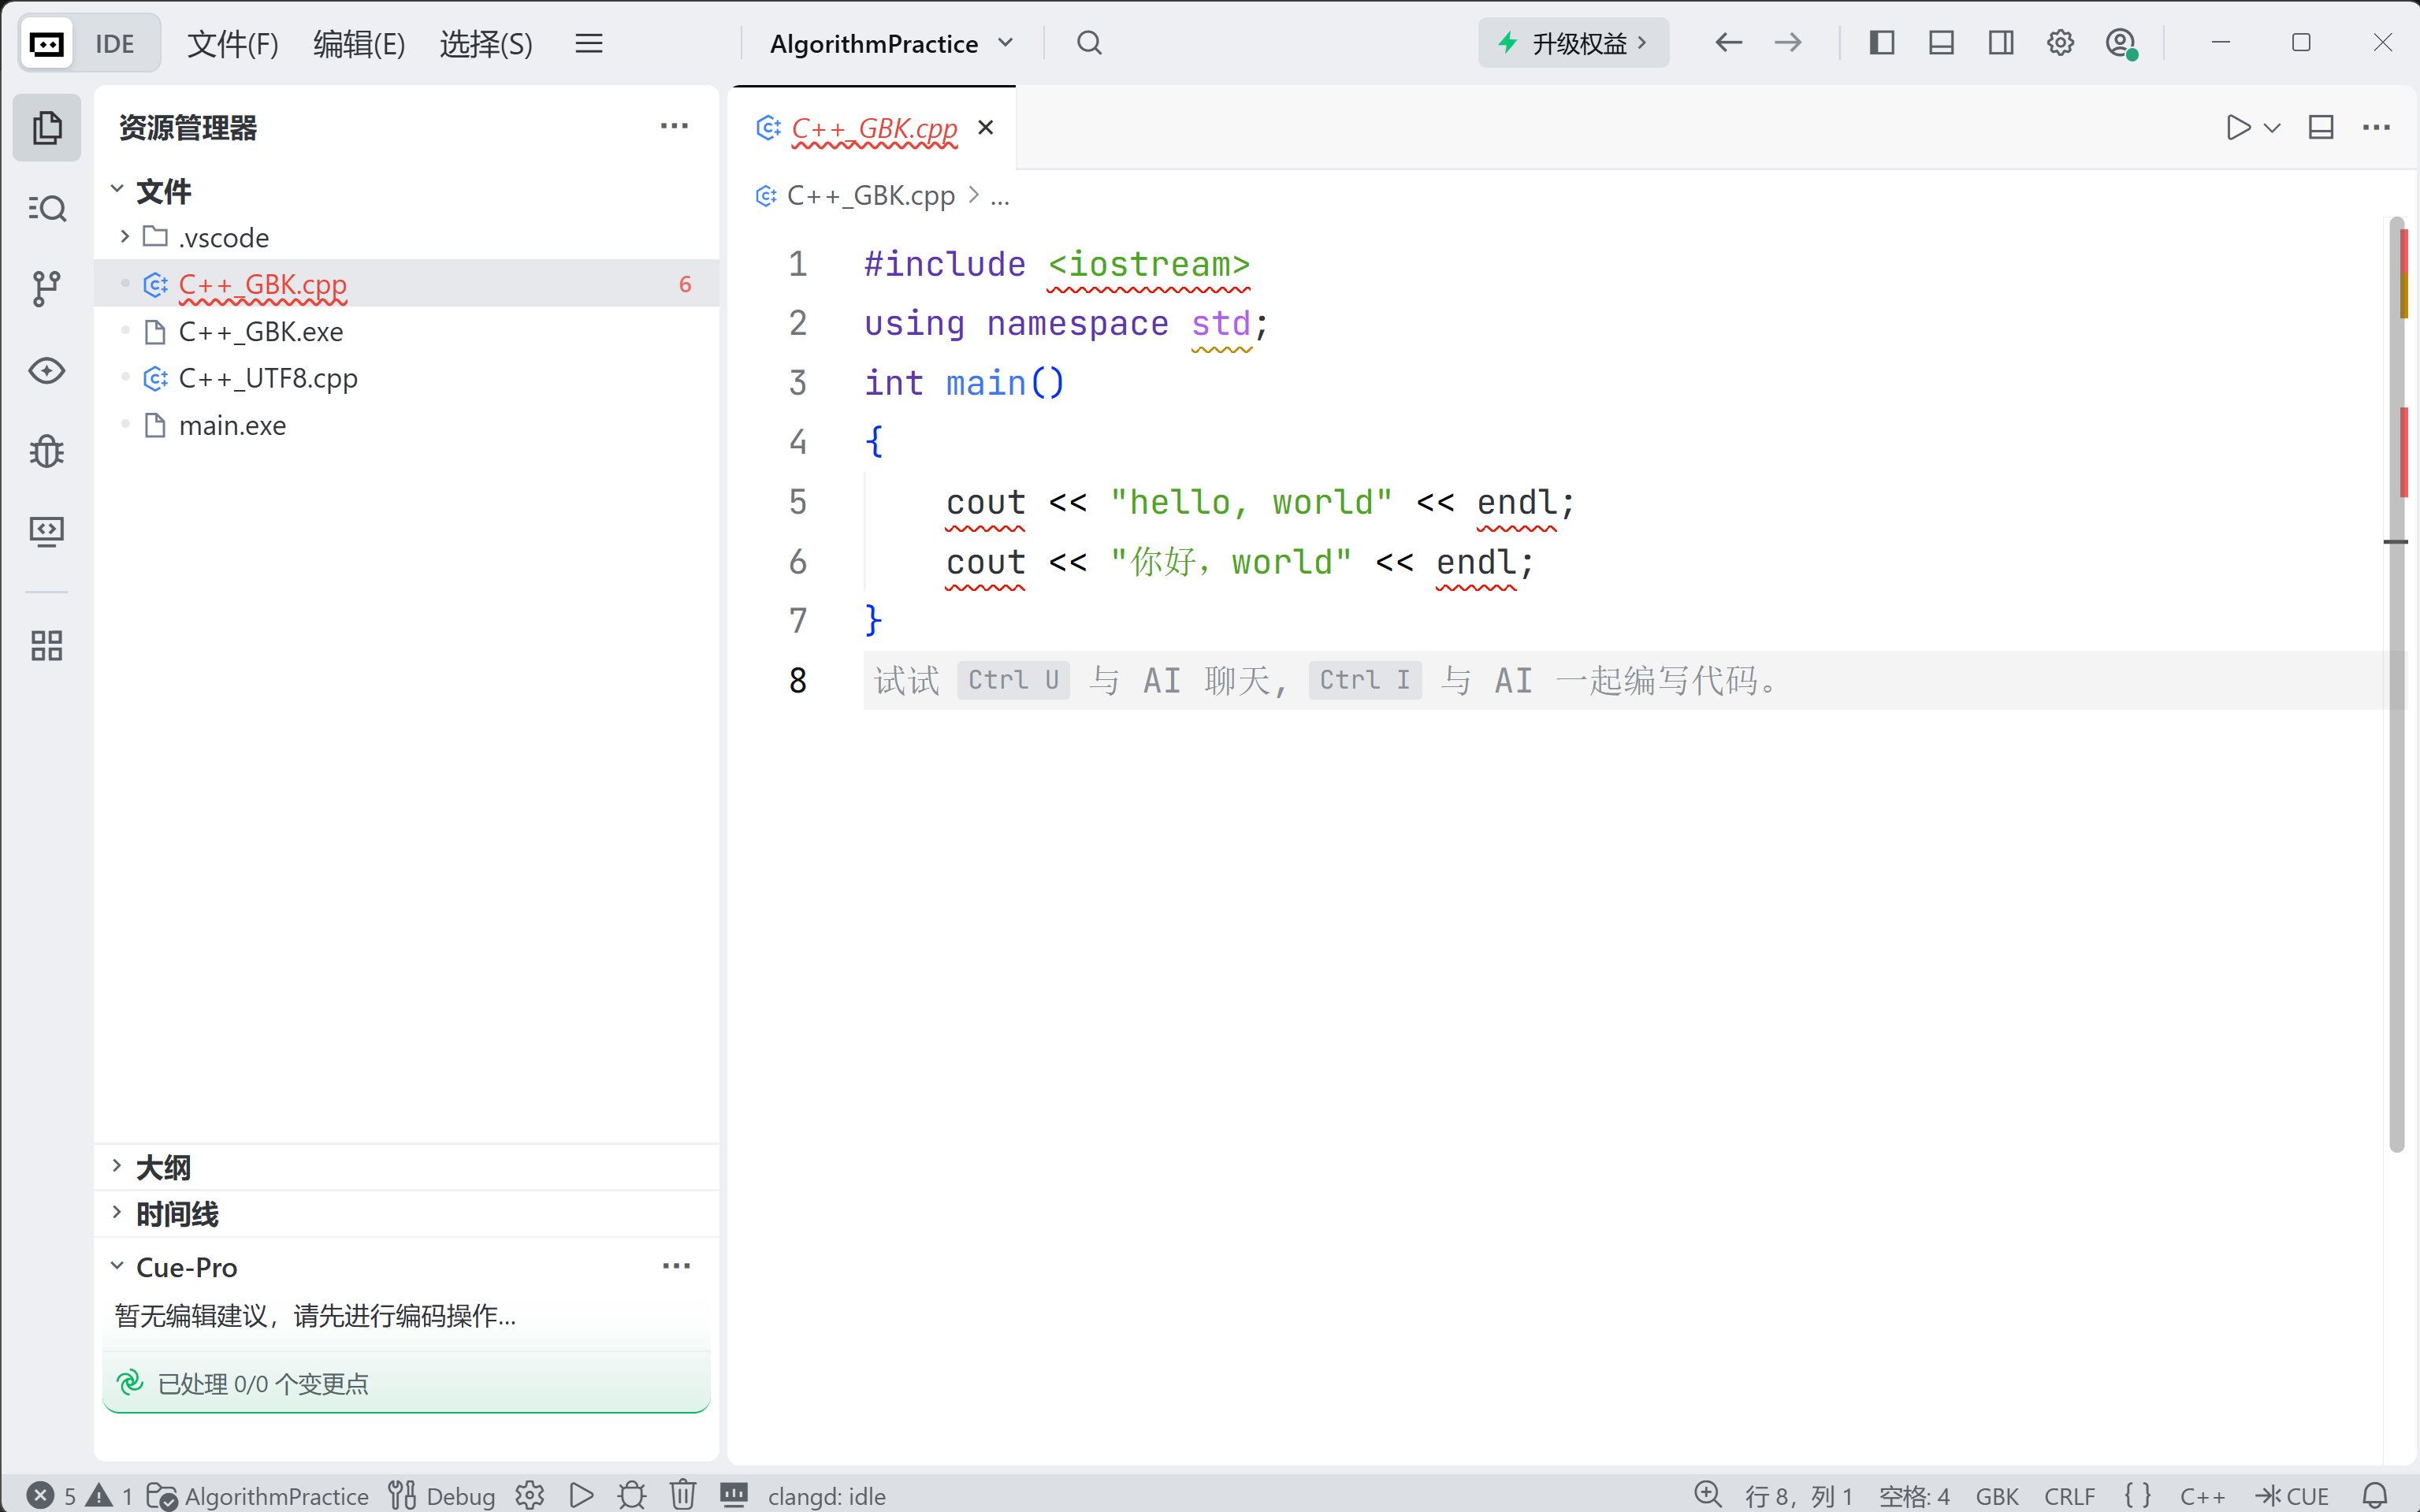Close the C++_GBK.cpp tab
Viewport: 2420px width, 1512px height.
click(986, 128)
